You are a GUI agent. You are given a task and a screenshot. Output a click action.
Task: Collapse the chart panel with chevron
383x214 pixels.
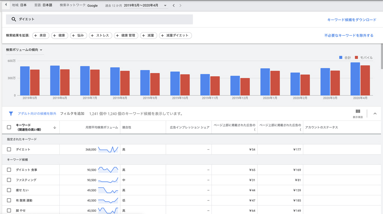[x=375, y=113]
